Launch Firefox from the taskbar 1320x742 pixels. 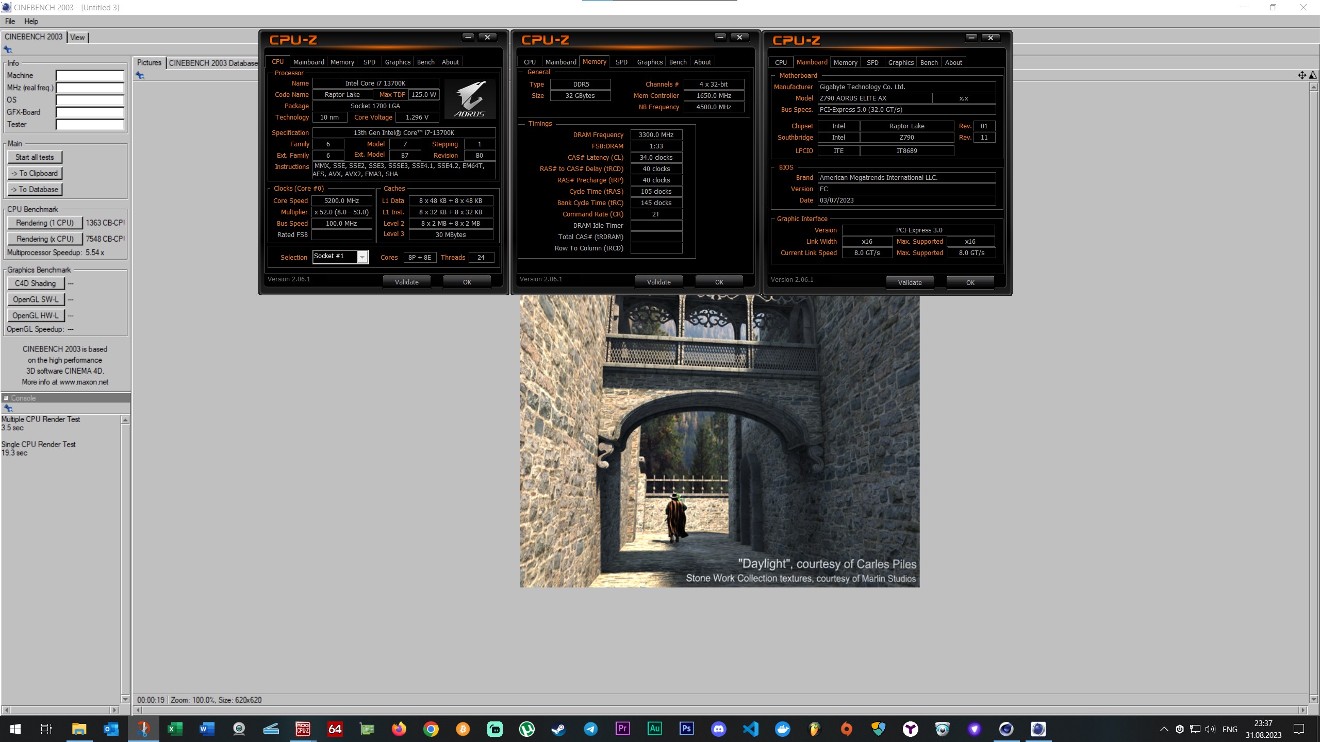pos(399,729)
